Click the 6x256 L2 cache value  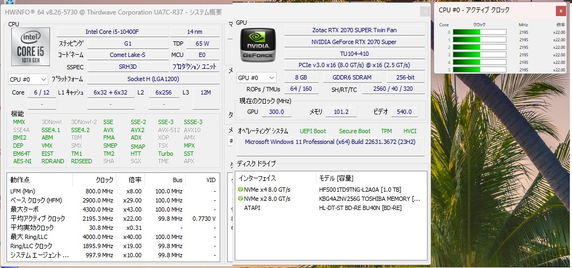pos(164,92)
